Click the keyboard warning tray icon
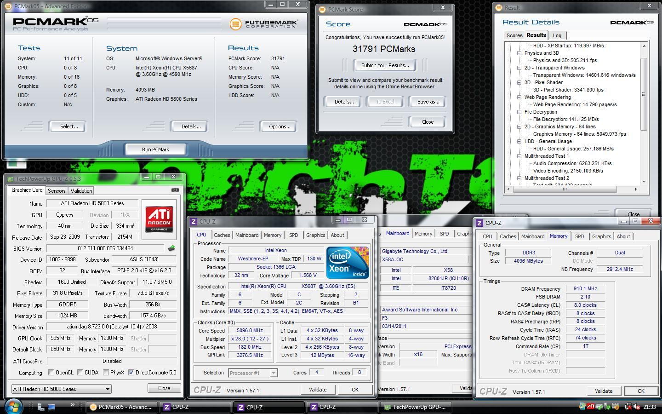The height and width of the screenshot is (414, 662). 615,407
